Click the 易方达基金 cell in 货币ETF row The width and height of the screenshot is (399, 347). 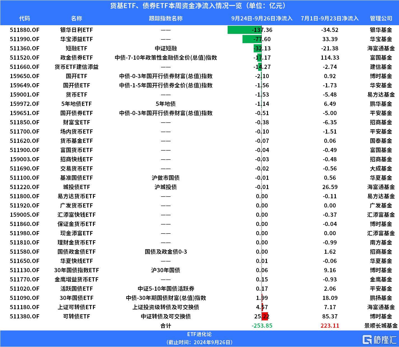[381, 95]
